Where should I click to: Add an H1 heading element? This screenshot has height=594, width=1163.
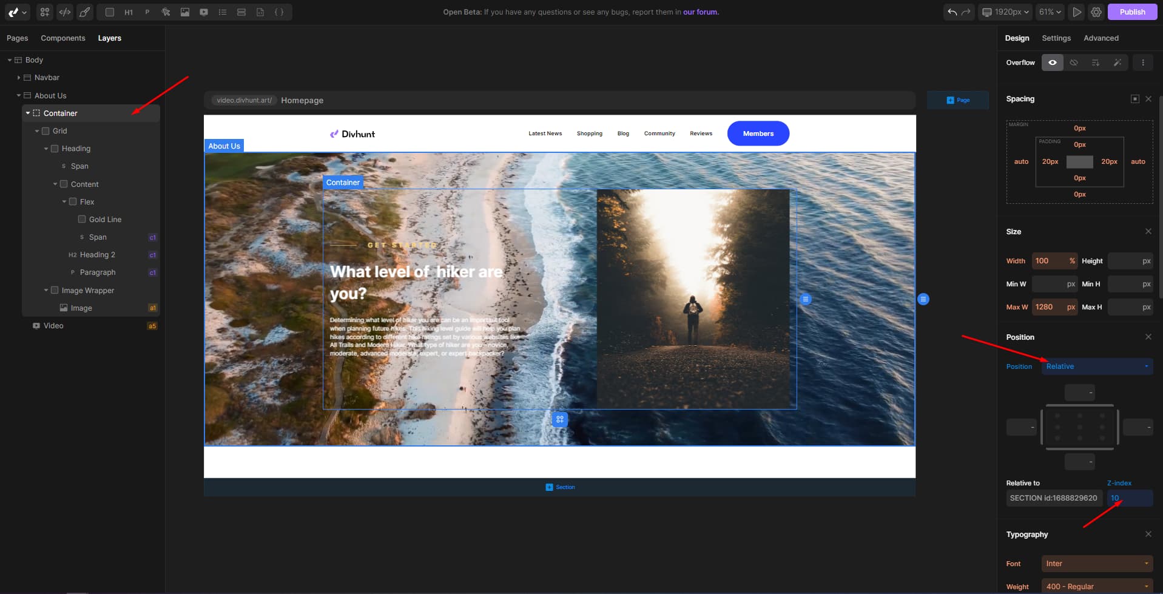[x=129, y=12]
